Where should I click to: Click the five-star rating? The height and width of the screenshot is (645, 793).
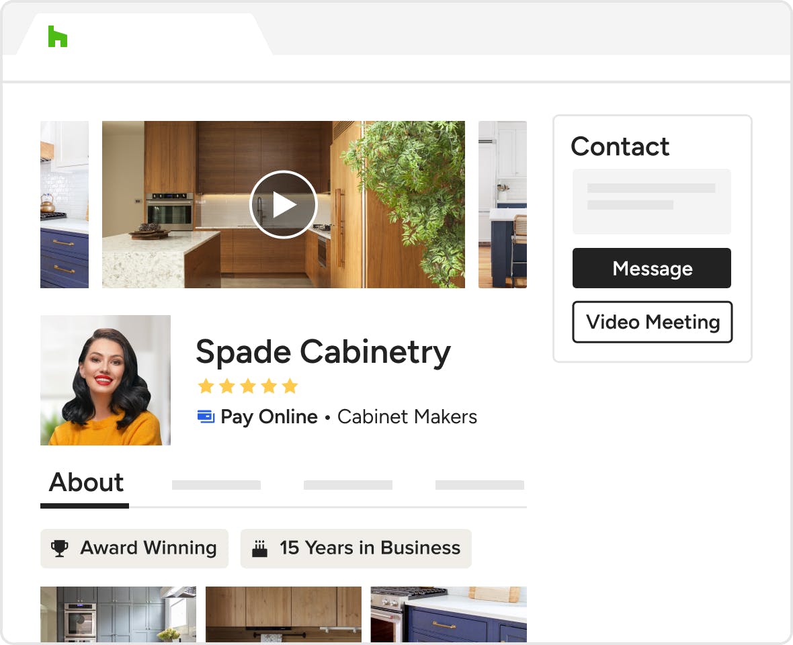(247, 386)
